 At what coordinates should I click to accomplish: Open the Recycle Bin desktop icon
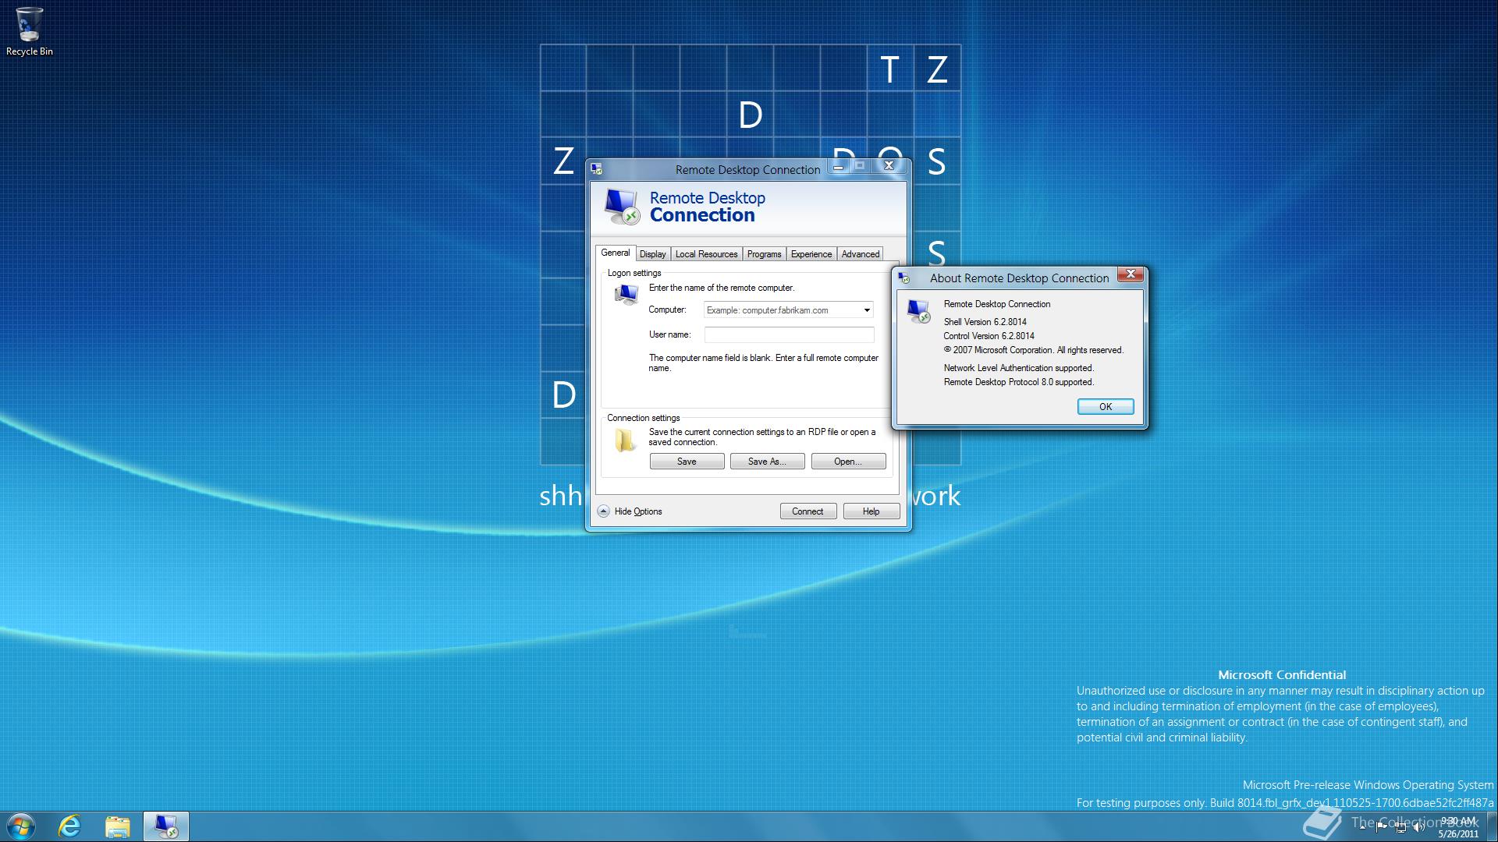pos(29,31)
